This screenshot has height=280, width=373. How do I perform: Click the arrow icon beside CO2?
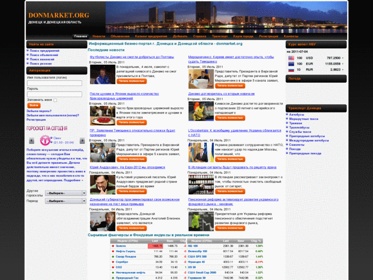click(x=113, y=267)
